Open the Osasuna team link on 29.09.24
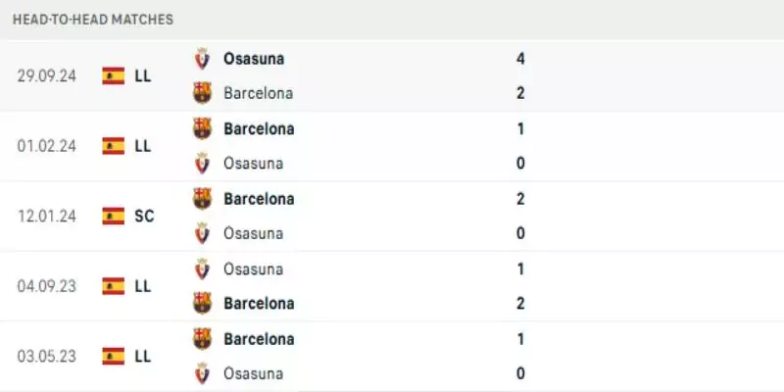The height and width of the screenshot is (392, 784). point(254,59)
